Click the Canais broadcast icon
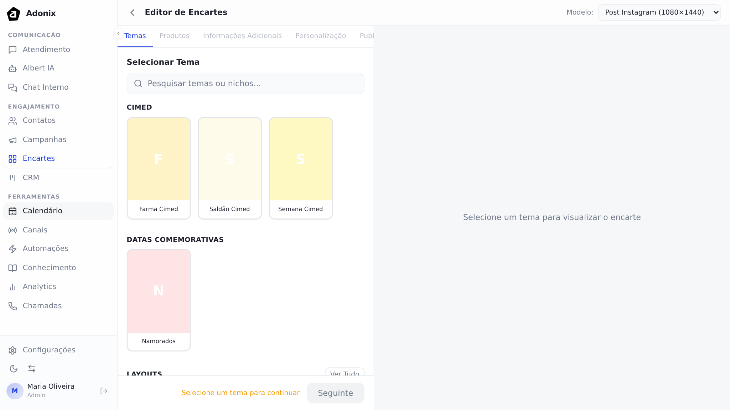Screen dimensions: 730x410 point(12,230)
